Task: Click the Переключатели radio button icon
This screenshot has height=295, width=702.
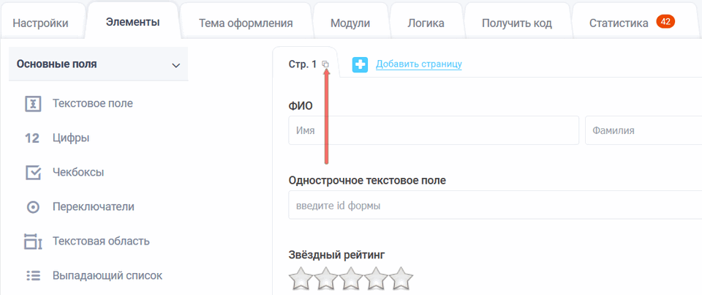Action: 32,207
